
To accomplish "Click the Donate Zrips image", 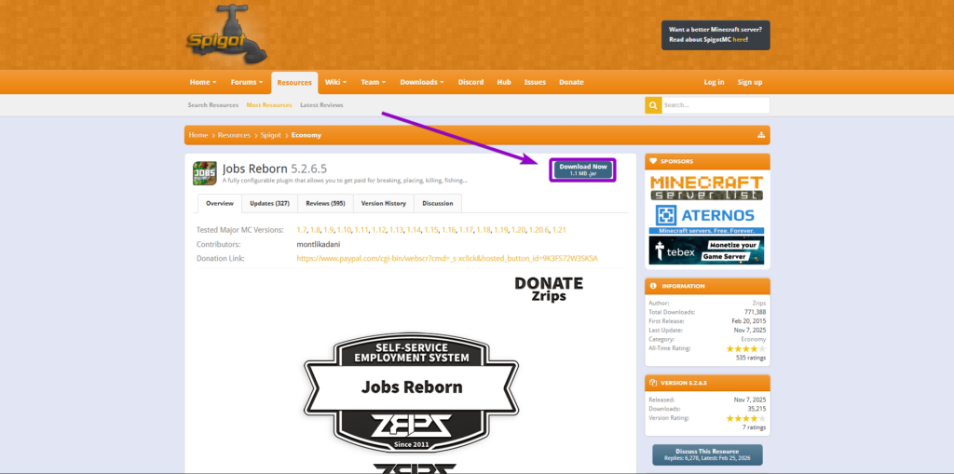I will click(549, 289).
